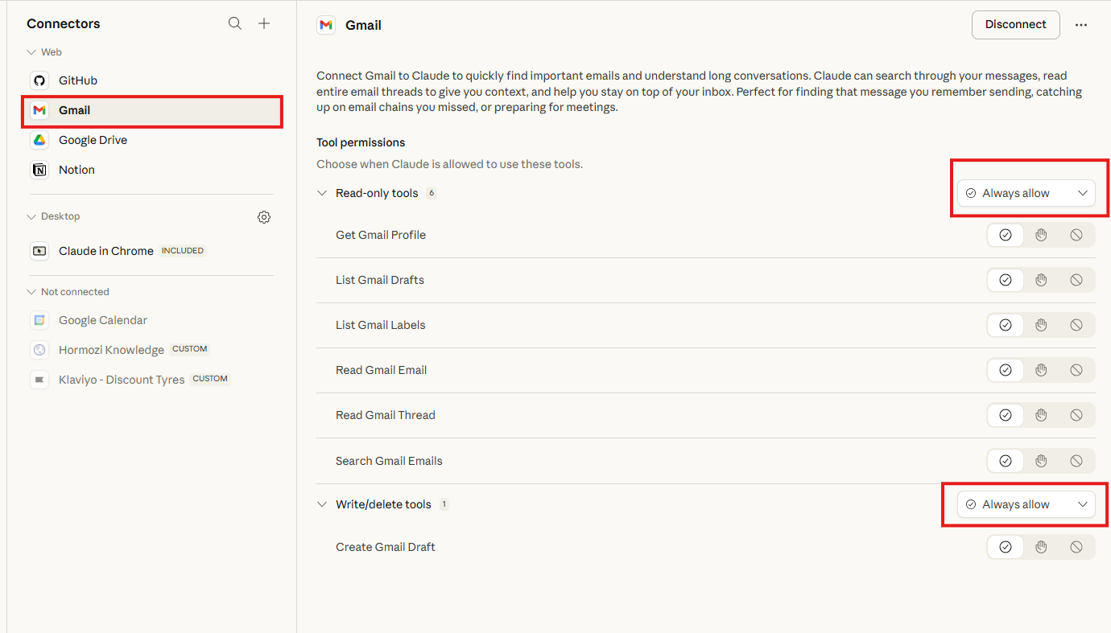The height and width of the screenshot is (633, 1111).
Task: Open Write/delete tools Always allow dropdown
Action: coord(1026,504)
